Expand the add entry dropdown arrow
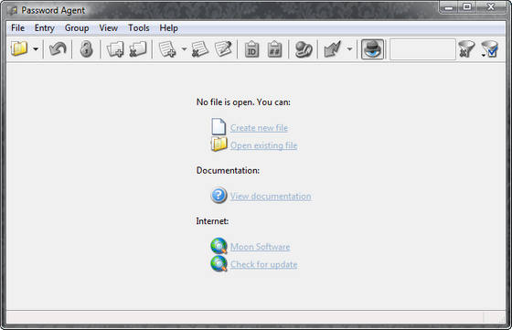512x330 pixels. point(184,49)
